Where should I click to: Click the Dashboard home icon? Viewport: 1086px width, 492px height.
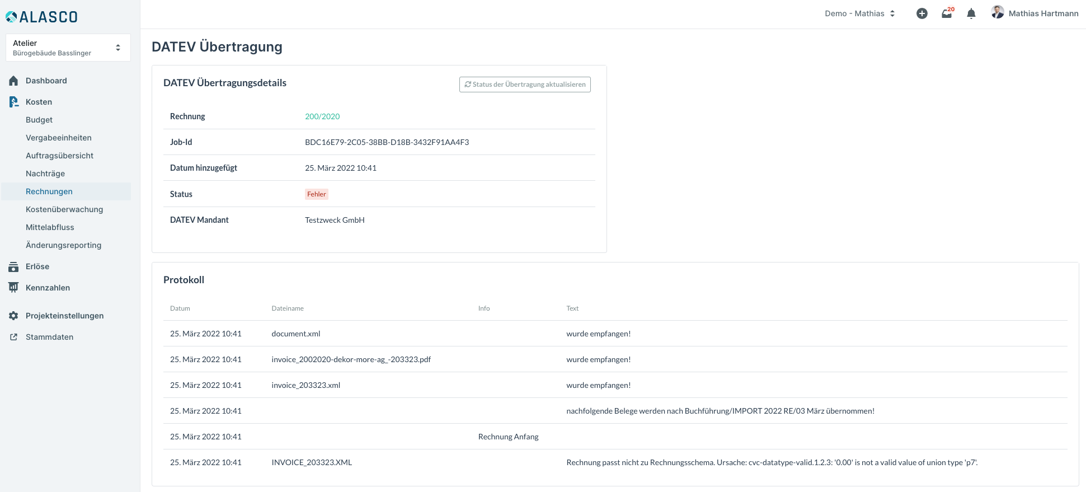click(13, 81)
